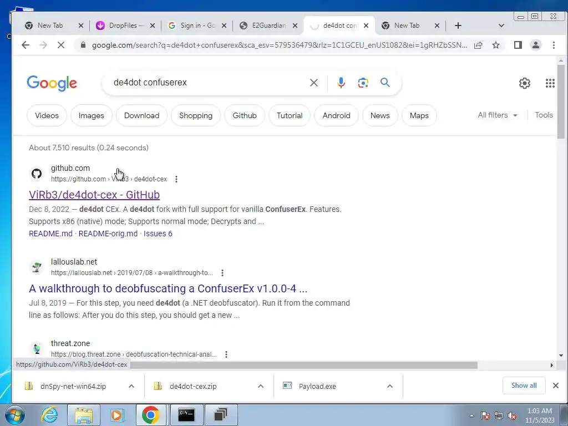This screenshot has width=568, height=426.
Task: Click the Google logo
Action: click(52, 83)
